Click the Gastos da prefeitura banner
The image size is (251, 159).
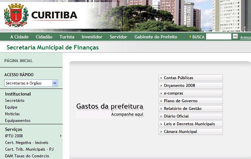point(110,110)
